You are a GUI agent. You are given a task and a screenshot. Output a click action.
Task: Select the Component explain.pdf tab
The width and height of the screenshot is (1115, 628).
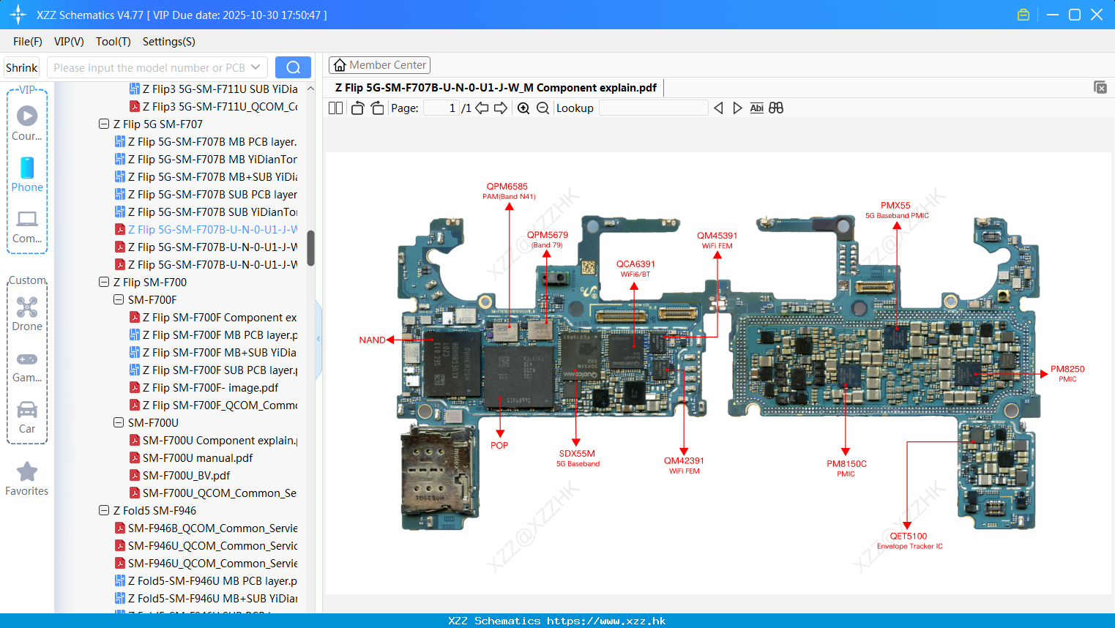click(x=496, y=87)
